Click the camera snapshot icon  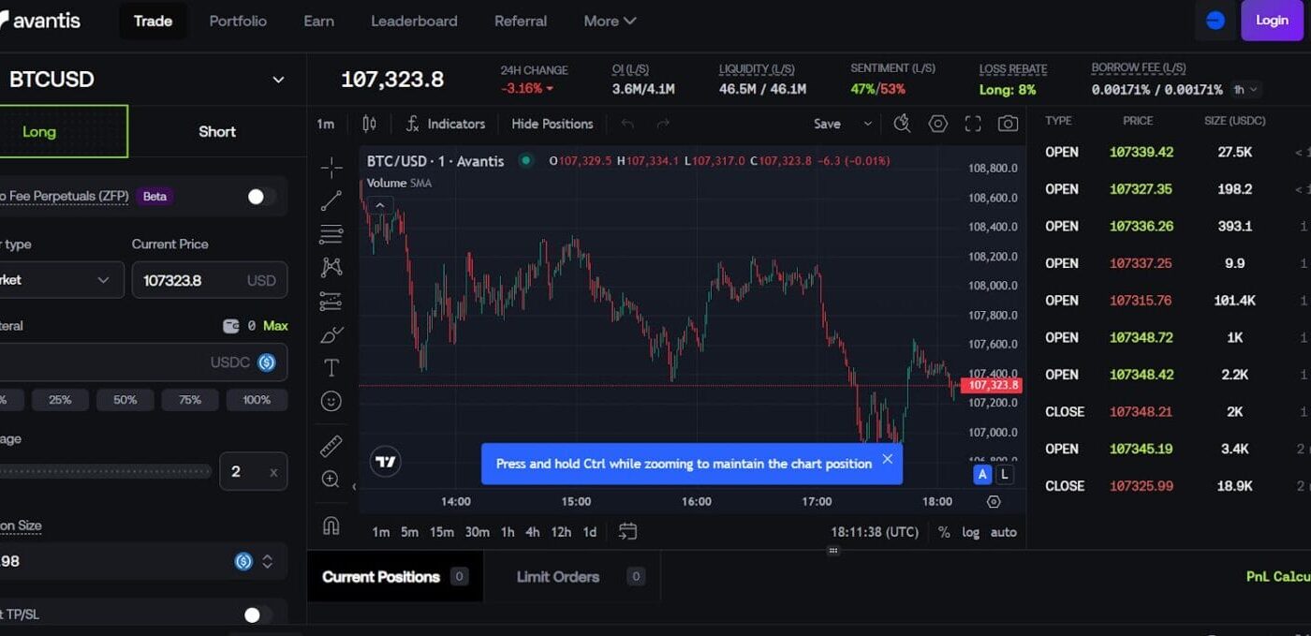pos(1008,124)
